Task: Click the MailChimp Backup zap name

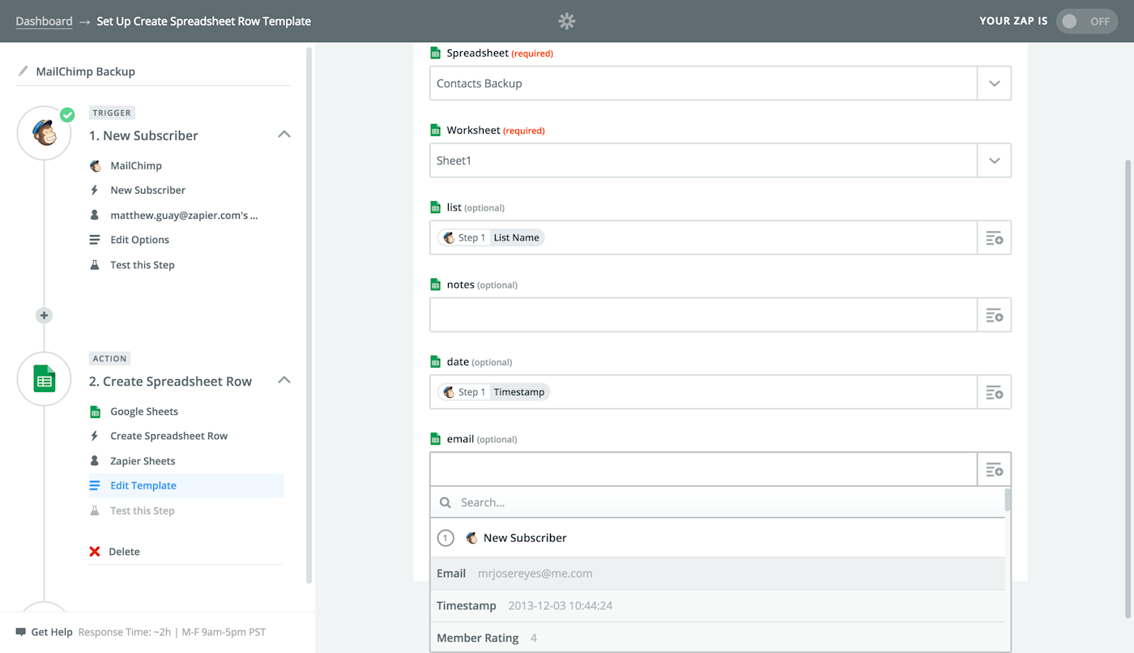Action: click(x=86, y=71)
